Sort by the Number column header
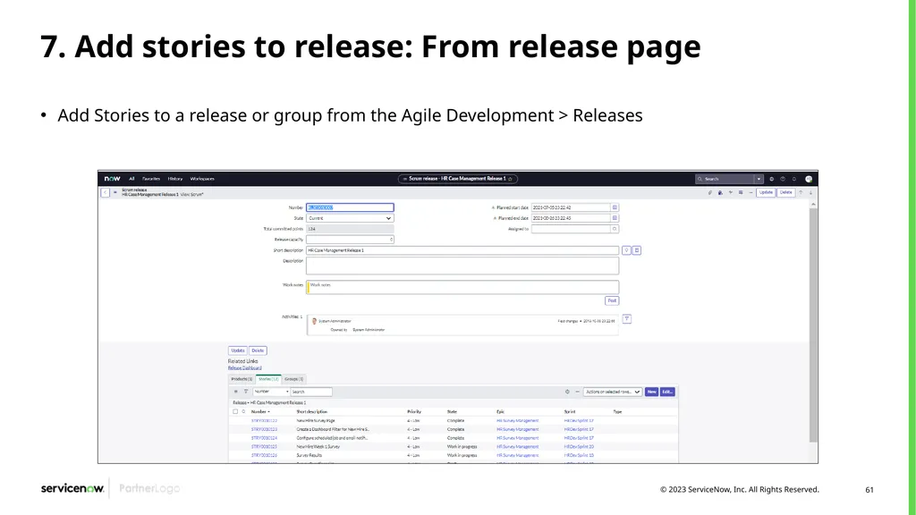Viewport: 916px width, 515px height. pyautogui.click(x=260, y=411)
